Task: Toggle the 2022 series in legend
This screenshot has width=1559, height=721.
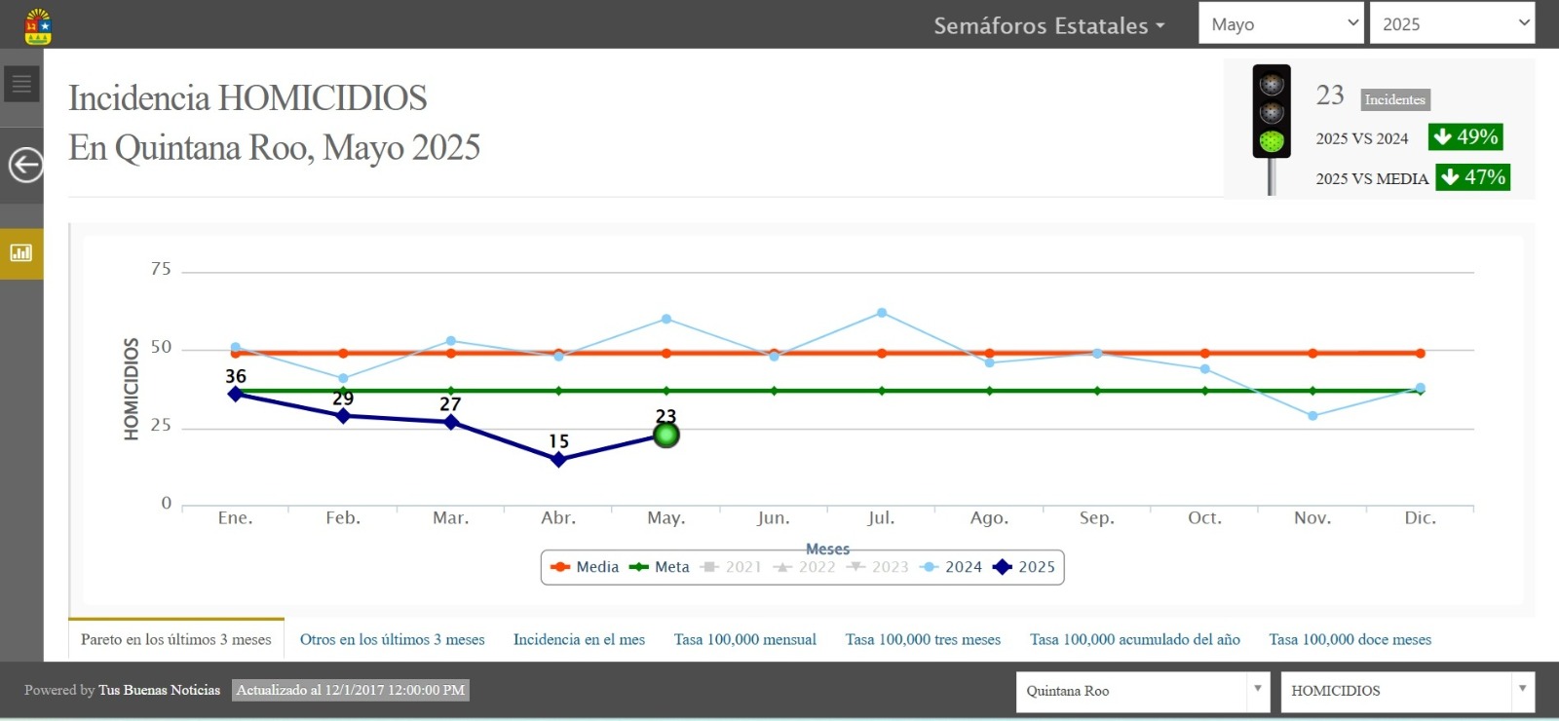Action: coord(805,567)
